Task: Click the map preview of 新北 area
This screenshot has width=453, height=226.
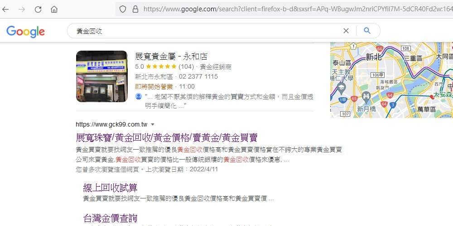Action: tap(391, 80)
